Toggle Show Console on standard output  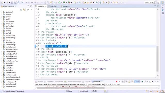coord(136,82)
